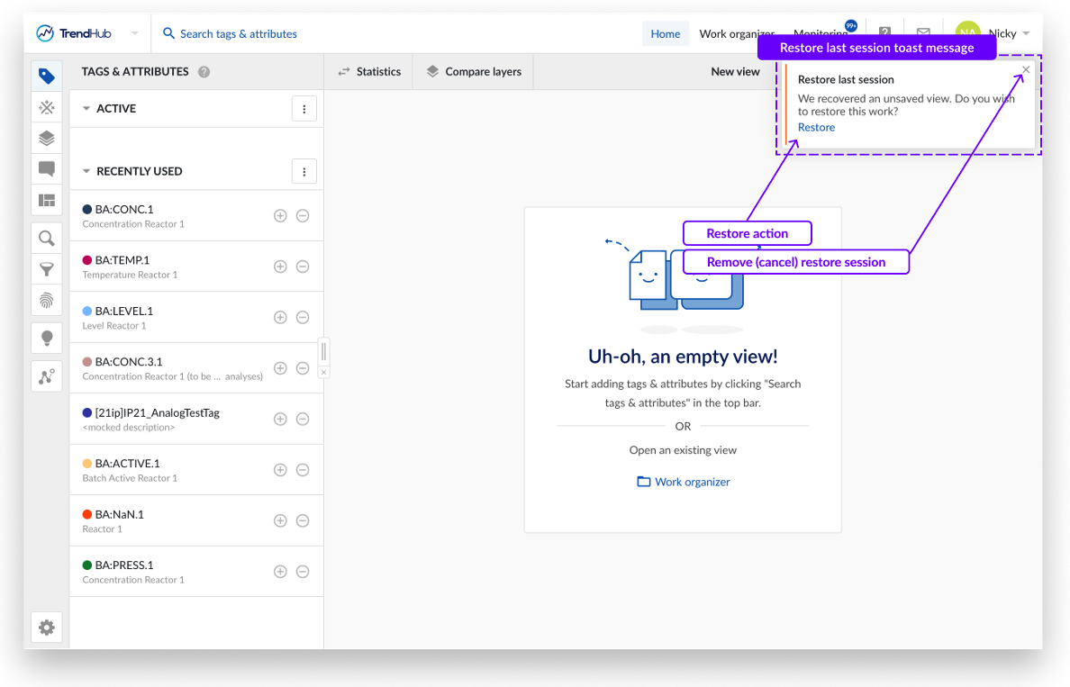Click the Search tags & attributes field

[x=238, y=34]
